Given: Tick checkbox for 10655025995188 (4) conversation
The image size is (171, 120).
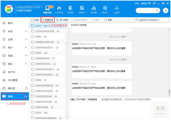Looking at the screenshot, I should (x=32, y=102).
